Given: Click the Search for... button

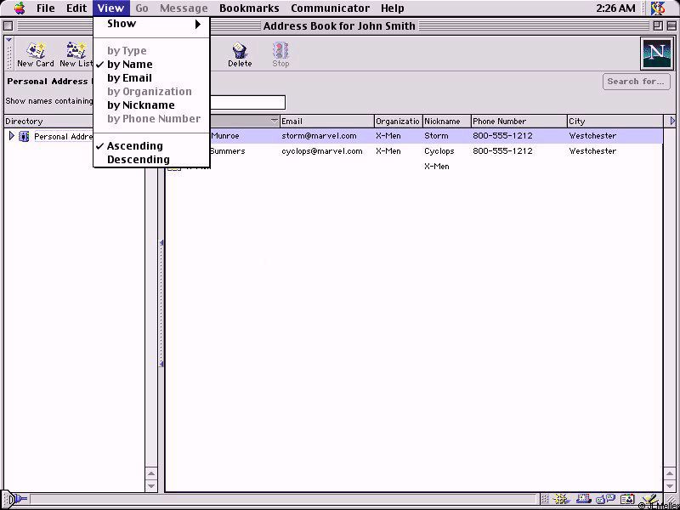Looking at the screenshot, I should 635,82.
